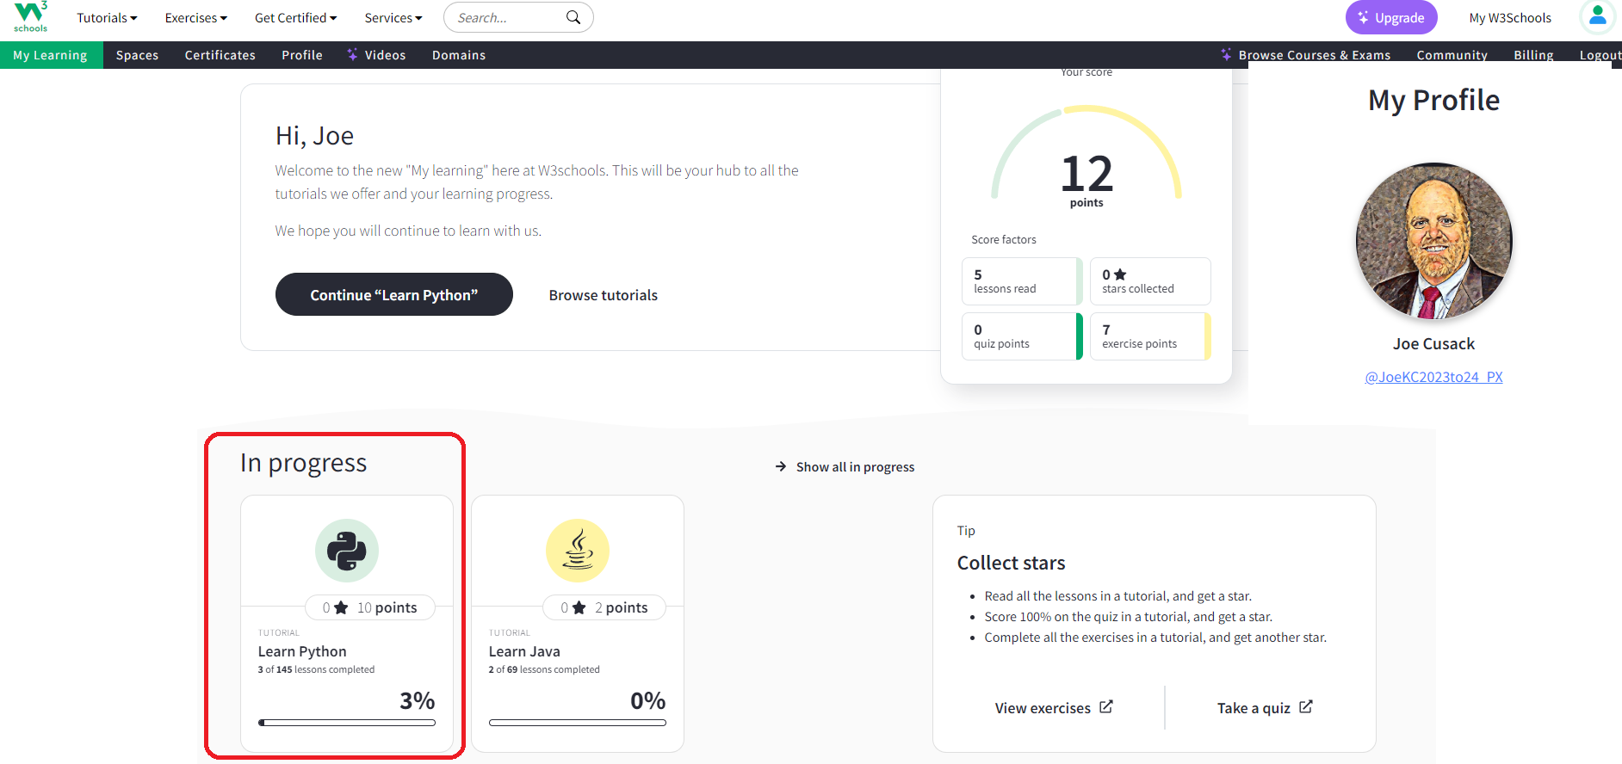
Task: Expand the Exercises dropdown menu
Action: (x=195, y=18)
